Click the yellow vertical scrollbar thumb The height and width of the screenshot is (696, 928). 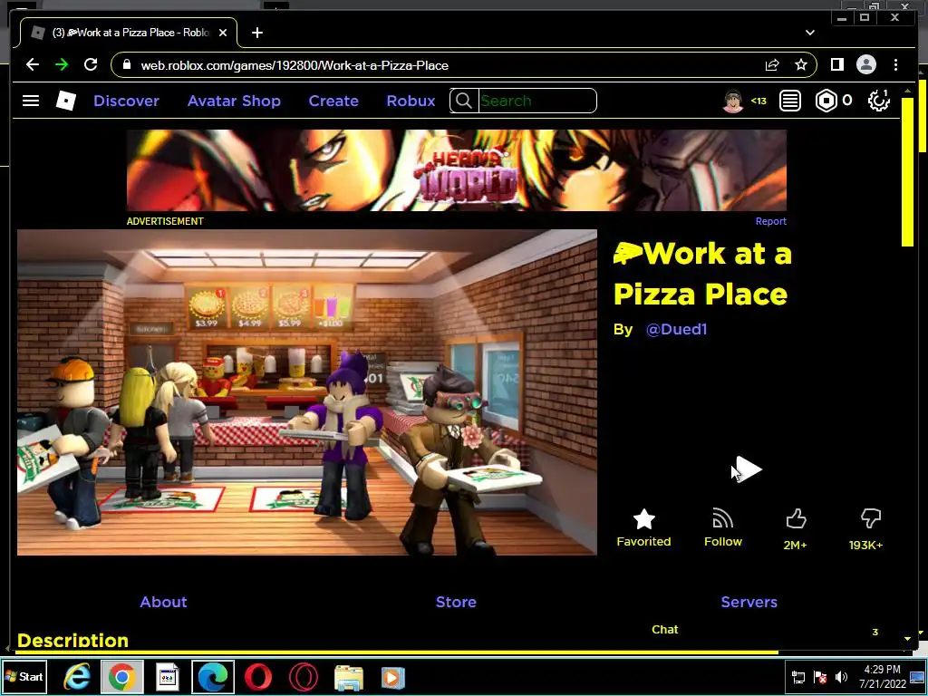[x=907, y=171]
